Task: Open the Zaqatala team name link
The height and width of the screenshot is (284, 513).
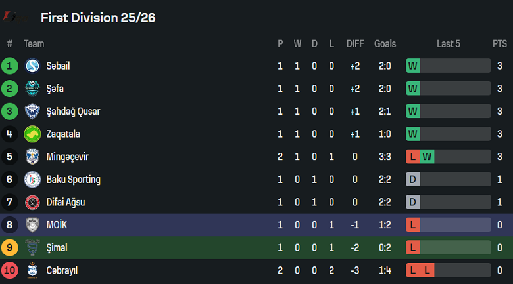Action: pyautogui.click(x=64, y=134)
